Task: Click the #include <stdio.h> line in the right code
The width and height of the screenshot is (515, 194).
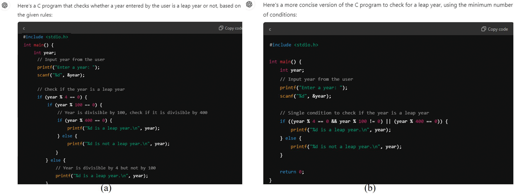Action: [x=294, y=45]
